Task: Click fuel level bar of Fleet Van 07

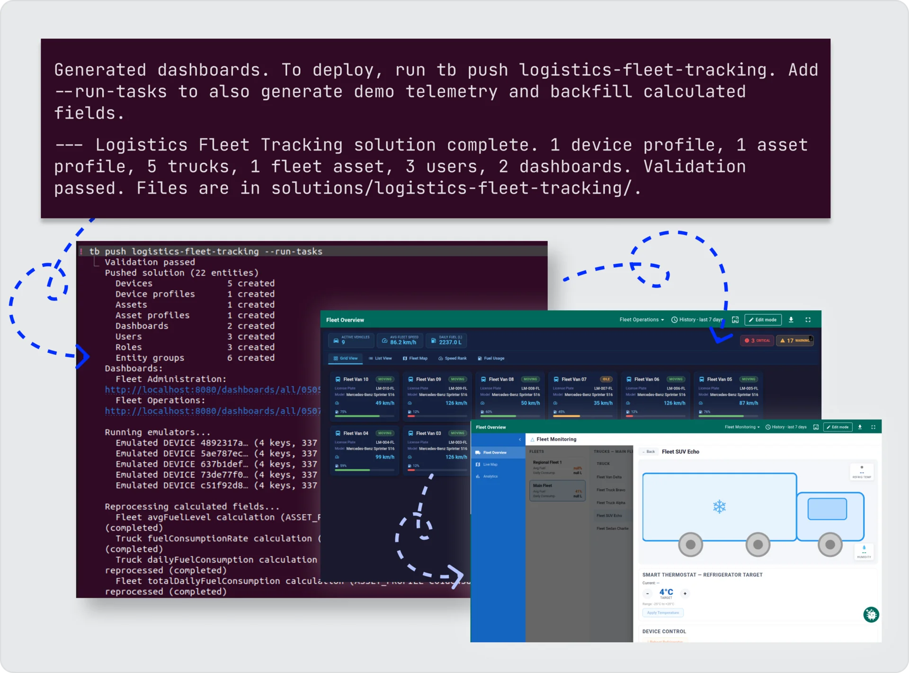Action: click(x=583, y=416)
